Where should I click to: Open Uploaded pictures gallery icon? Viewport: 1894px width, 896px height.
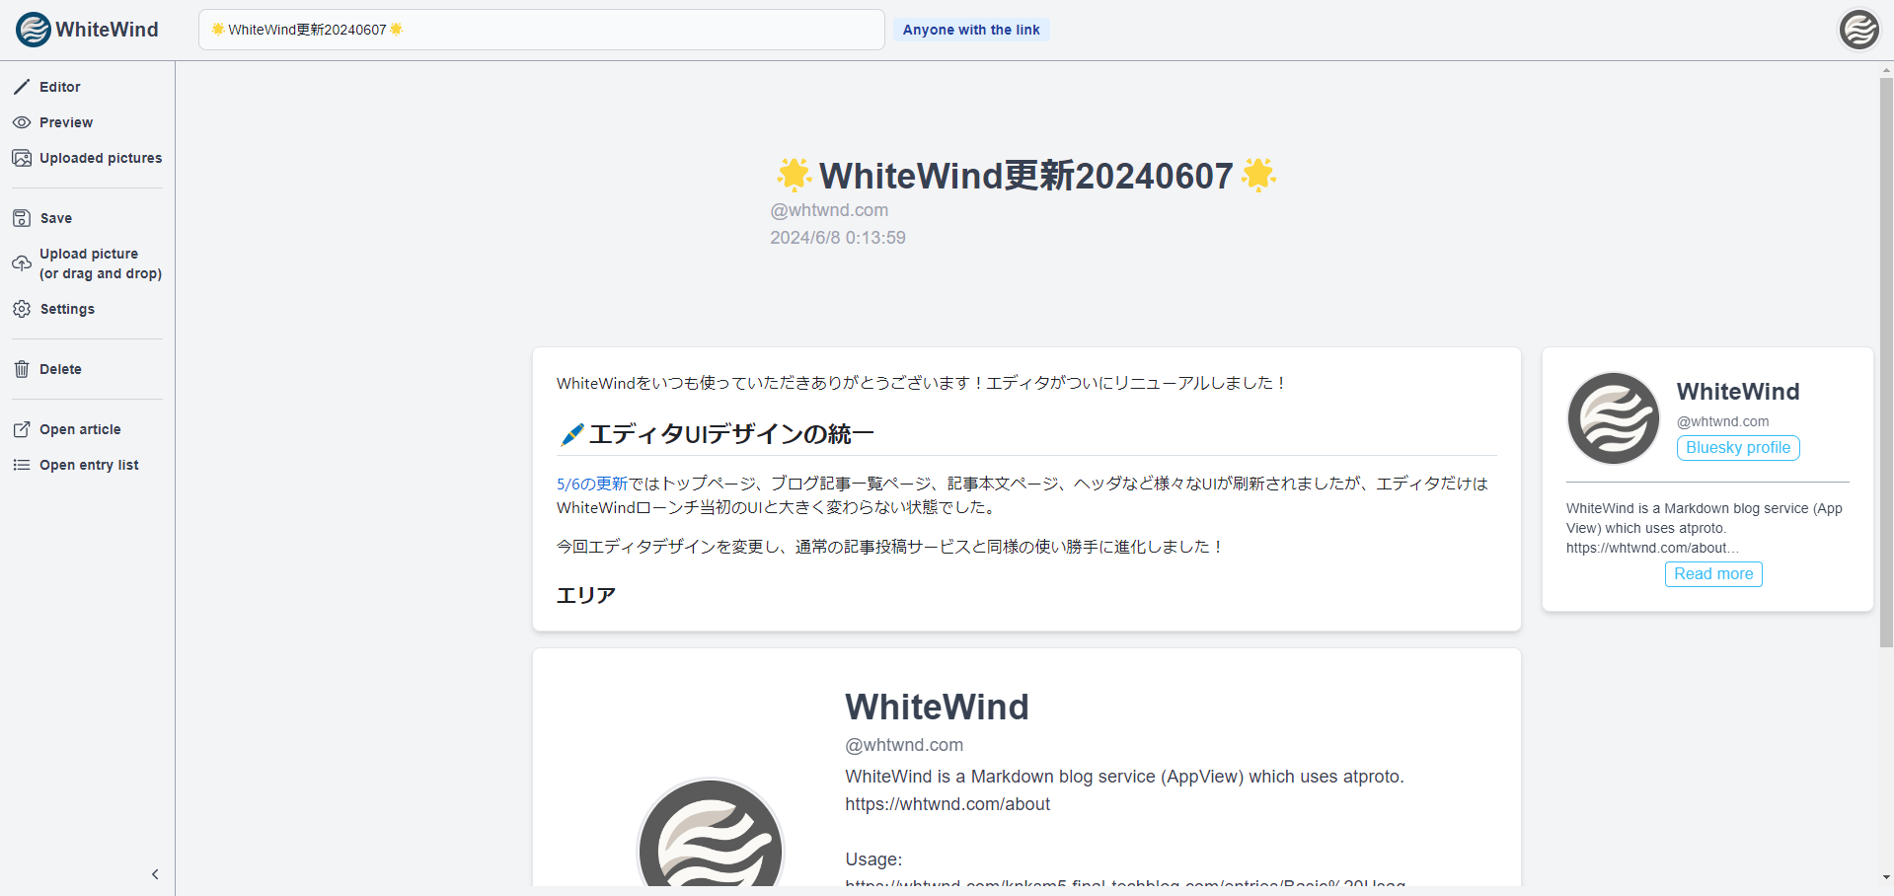22,158
